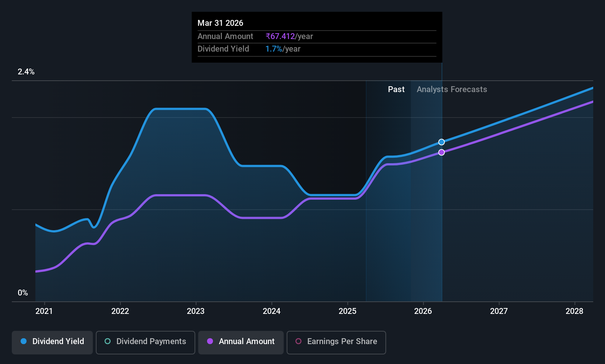Click the 2021 axis label

(x=44, y=311)
